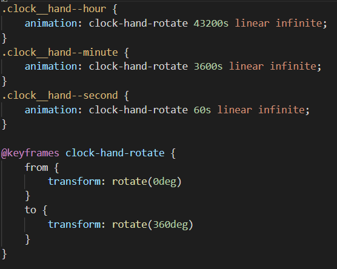Click infinite keyword in second rule
This screenshot has width=337, height=269.
point(281,110)
